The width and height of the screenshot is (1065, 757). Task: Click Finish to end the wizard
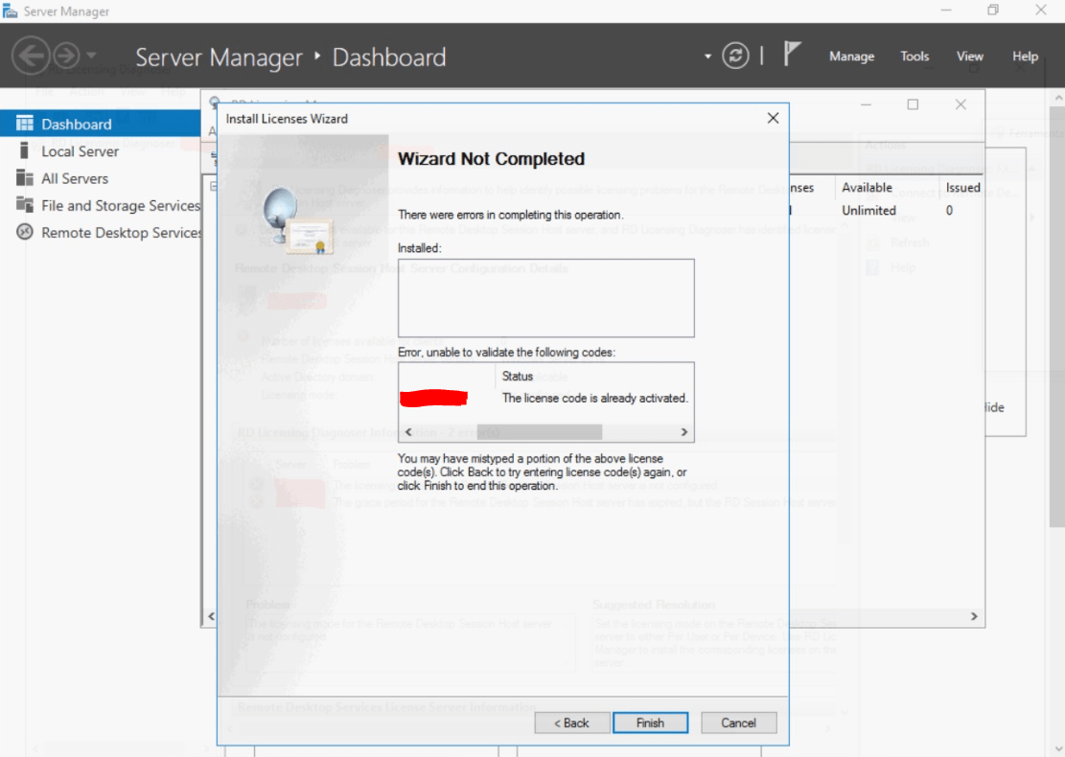650,723
